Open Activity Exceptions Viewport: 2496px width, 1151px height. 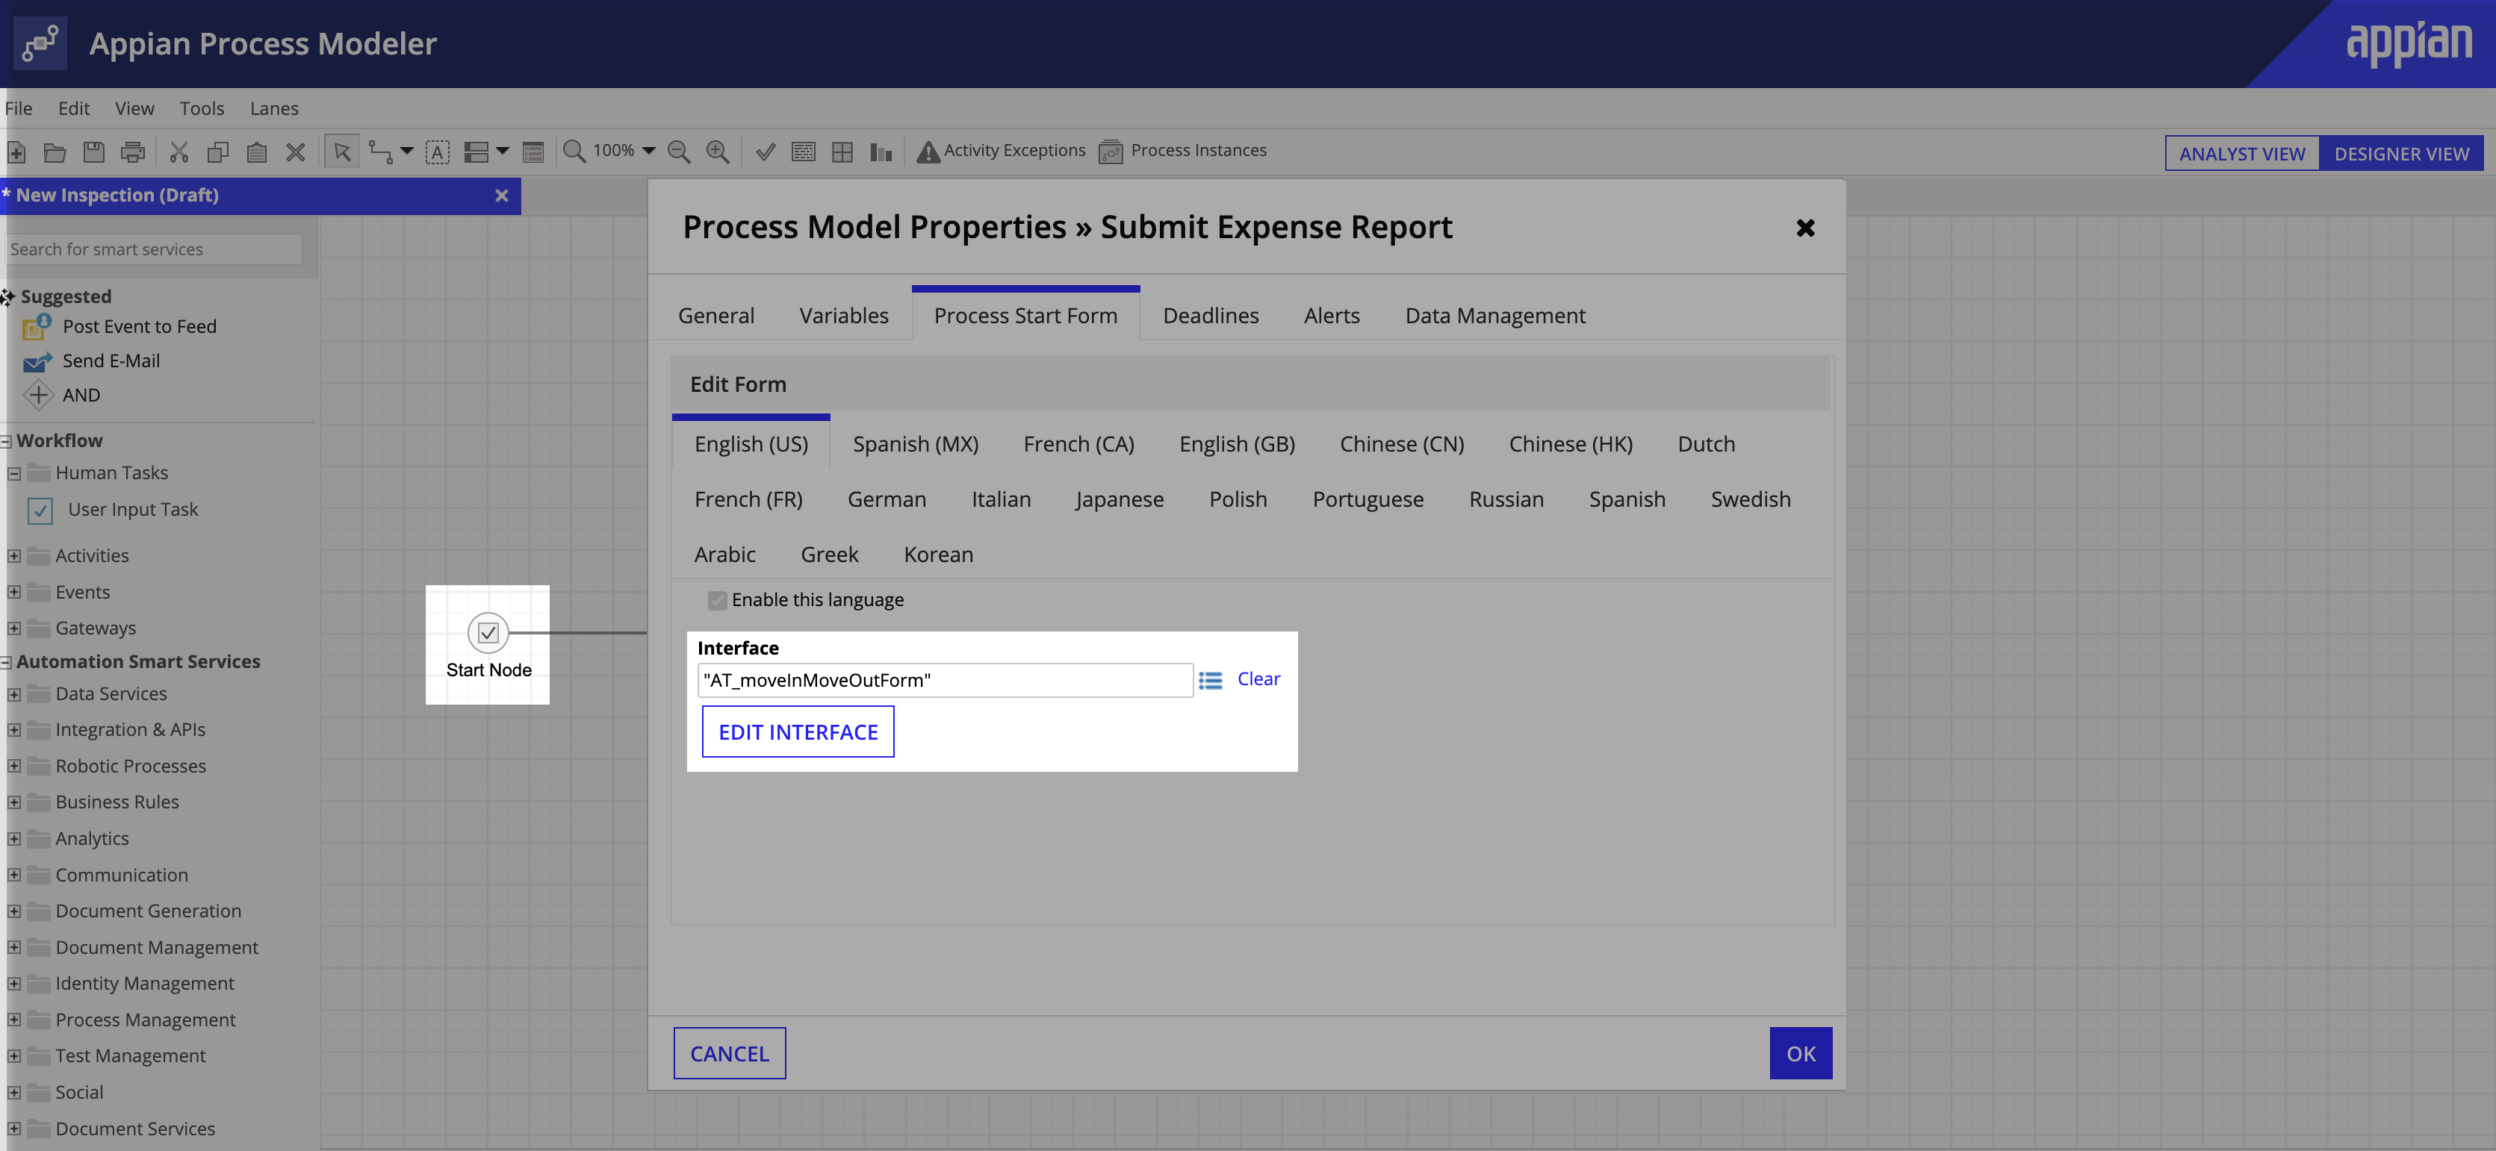pyautogui.click(x=1001, y=151)
